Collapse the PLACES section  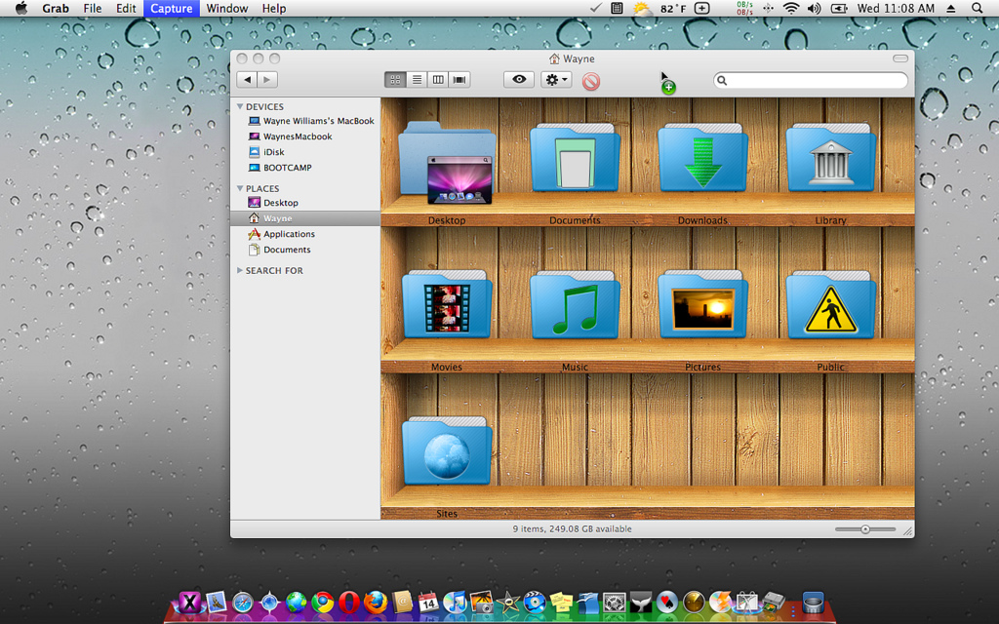[240, 188]
